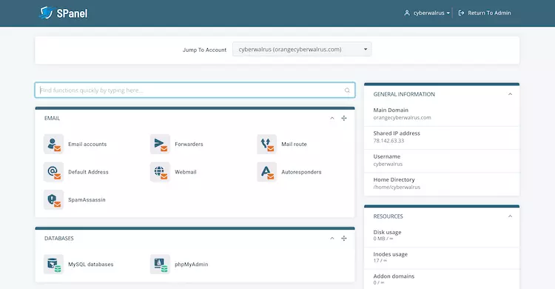Click the phpMyAdmin label
Viewport: 555px width, 289px height.
[192, 265]
